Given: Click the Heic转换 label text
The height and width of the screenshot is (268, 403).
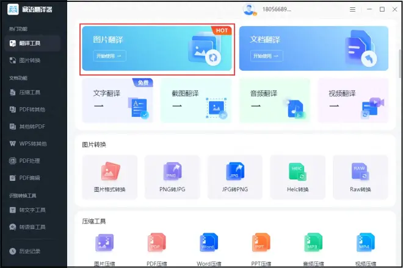Looking at the screenshot, I should (x=297, y=189).
